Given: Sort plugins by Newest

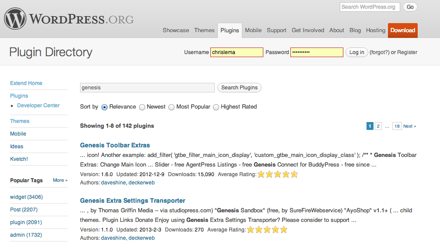Looking at the screenshot, I should pyautogui.click(x=142, y=107).
